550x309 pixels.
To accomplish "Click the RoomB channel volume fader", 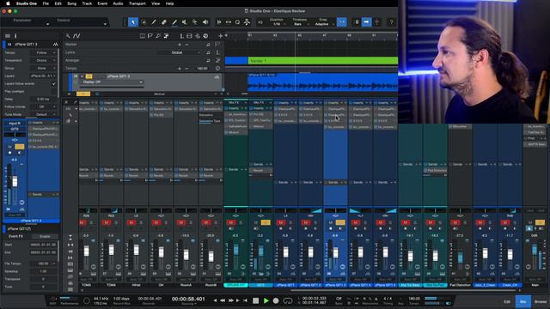I will pyautogui.click(x=211, y=257).
